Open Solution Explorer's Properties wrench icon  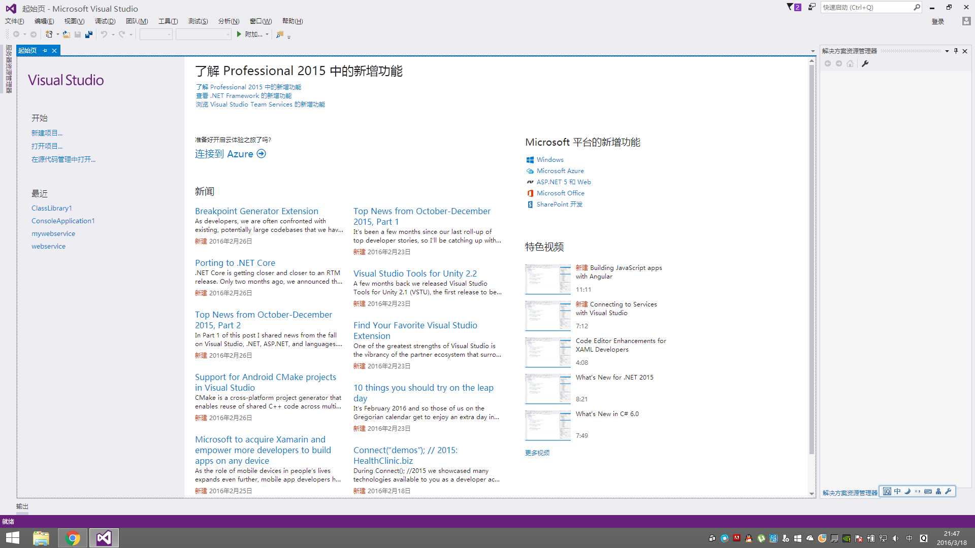click(x=865, y=63)
